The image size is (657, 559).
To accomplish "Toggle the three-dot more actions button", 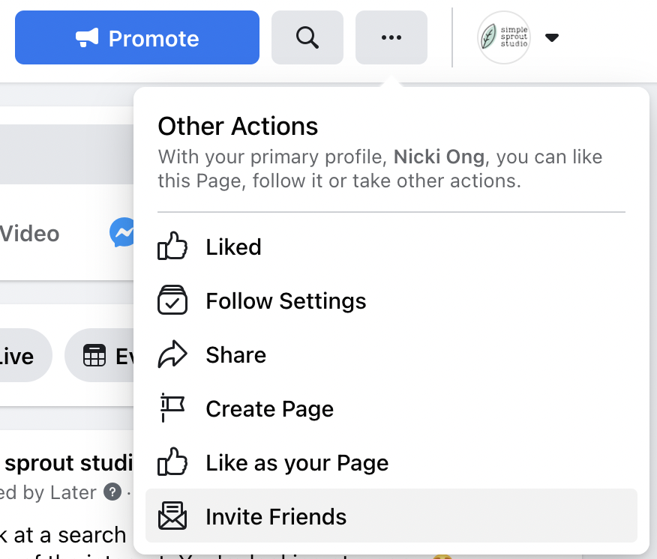I will click(391, 37).
